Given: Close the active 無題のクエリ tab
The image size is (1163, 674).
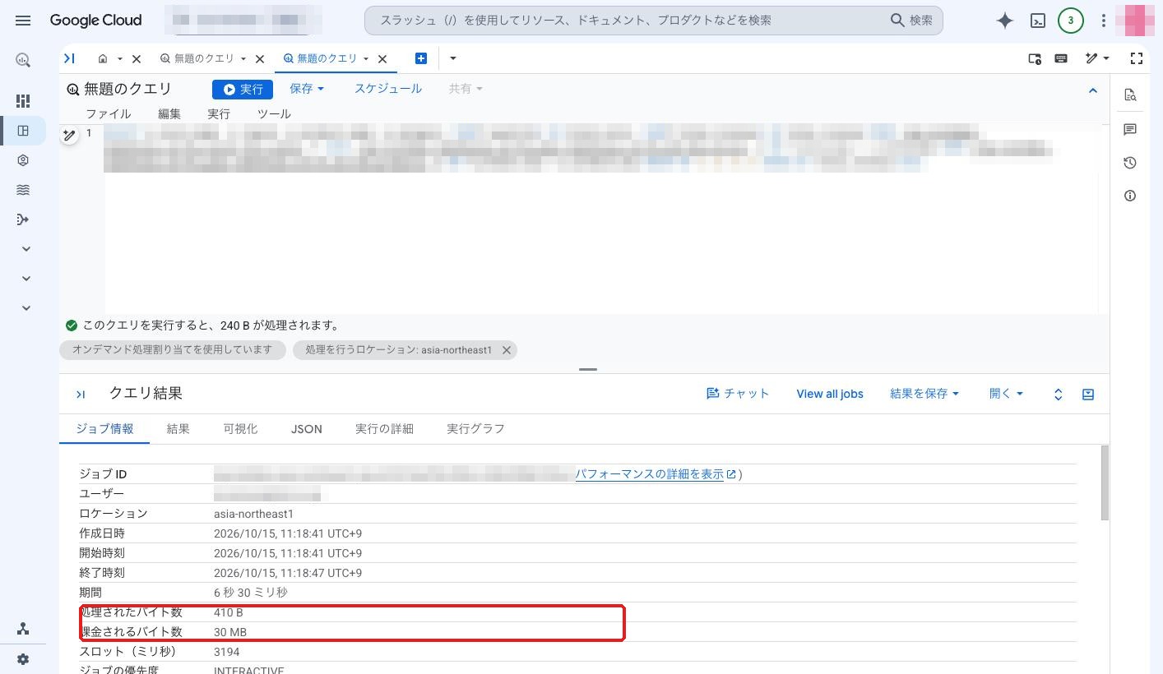Looking at the screenshot, I should click(382, 59).
